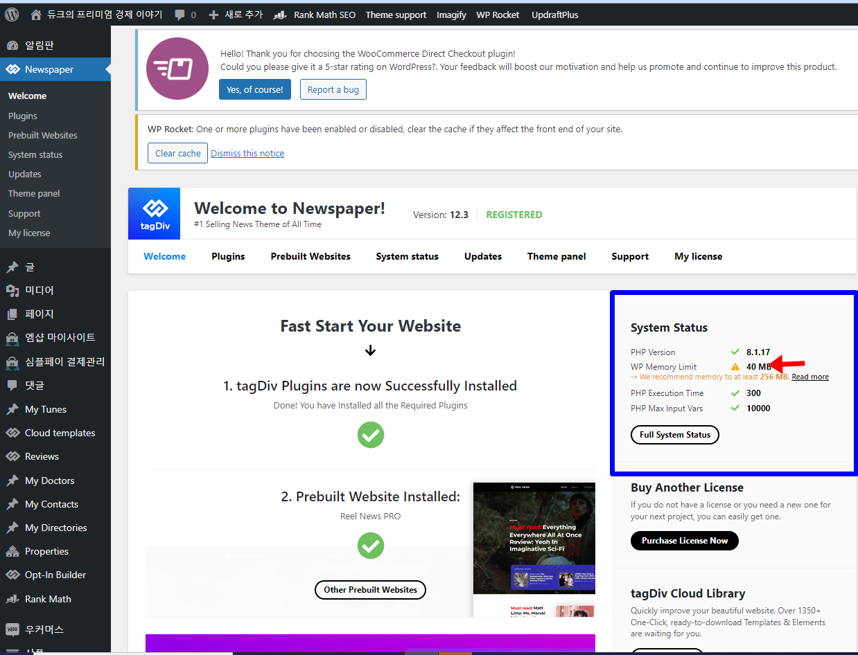The height and width of the screenshot is (655, 858).
Task: Dismiss the WP Rocket notice
Action: [247, 153]
